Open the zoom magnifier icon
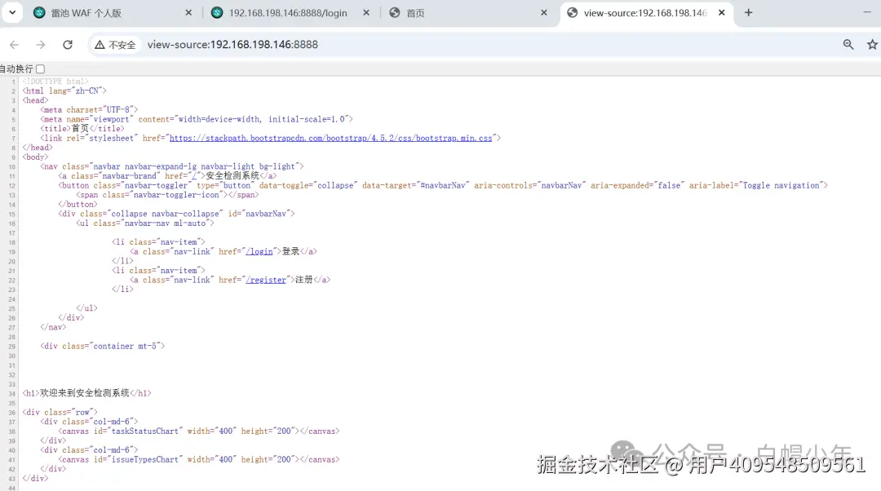881x491 pixels. [x=848, y=44]
